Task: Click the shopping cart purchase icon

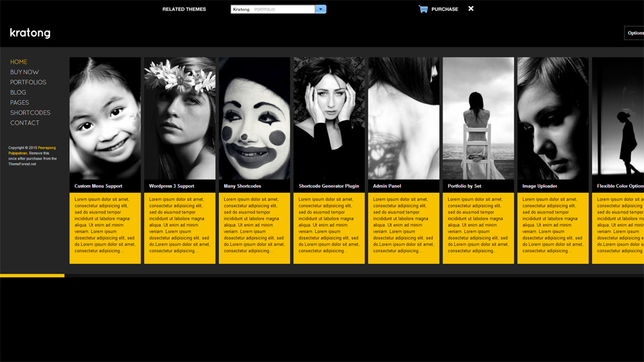Action: pyautogui.click(x=423, y=9)
